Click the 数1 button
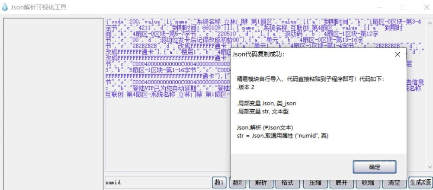Screen dimensions: 433x190 tap(219, 182)
